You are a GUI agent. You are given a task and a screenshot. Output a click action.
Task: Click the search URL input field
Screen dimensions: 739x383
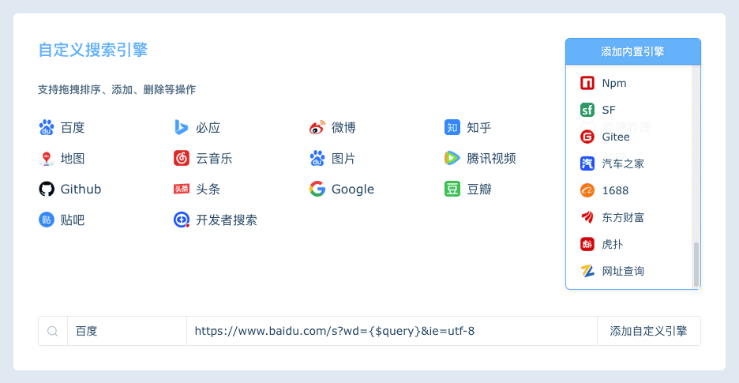[391, 332]
